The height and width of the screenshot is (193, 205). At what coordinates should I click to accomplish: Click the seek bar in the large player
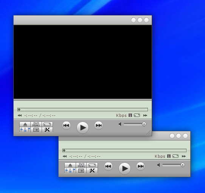pos(82,109)
